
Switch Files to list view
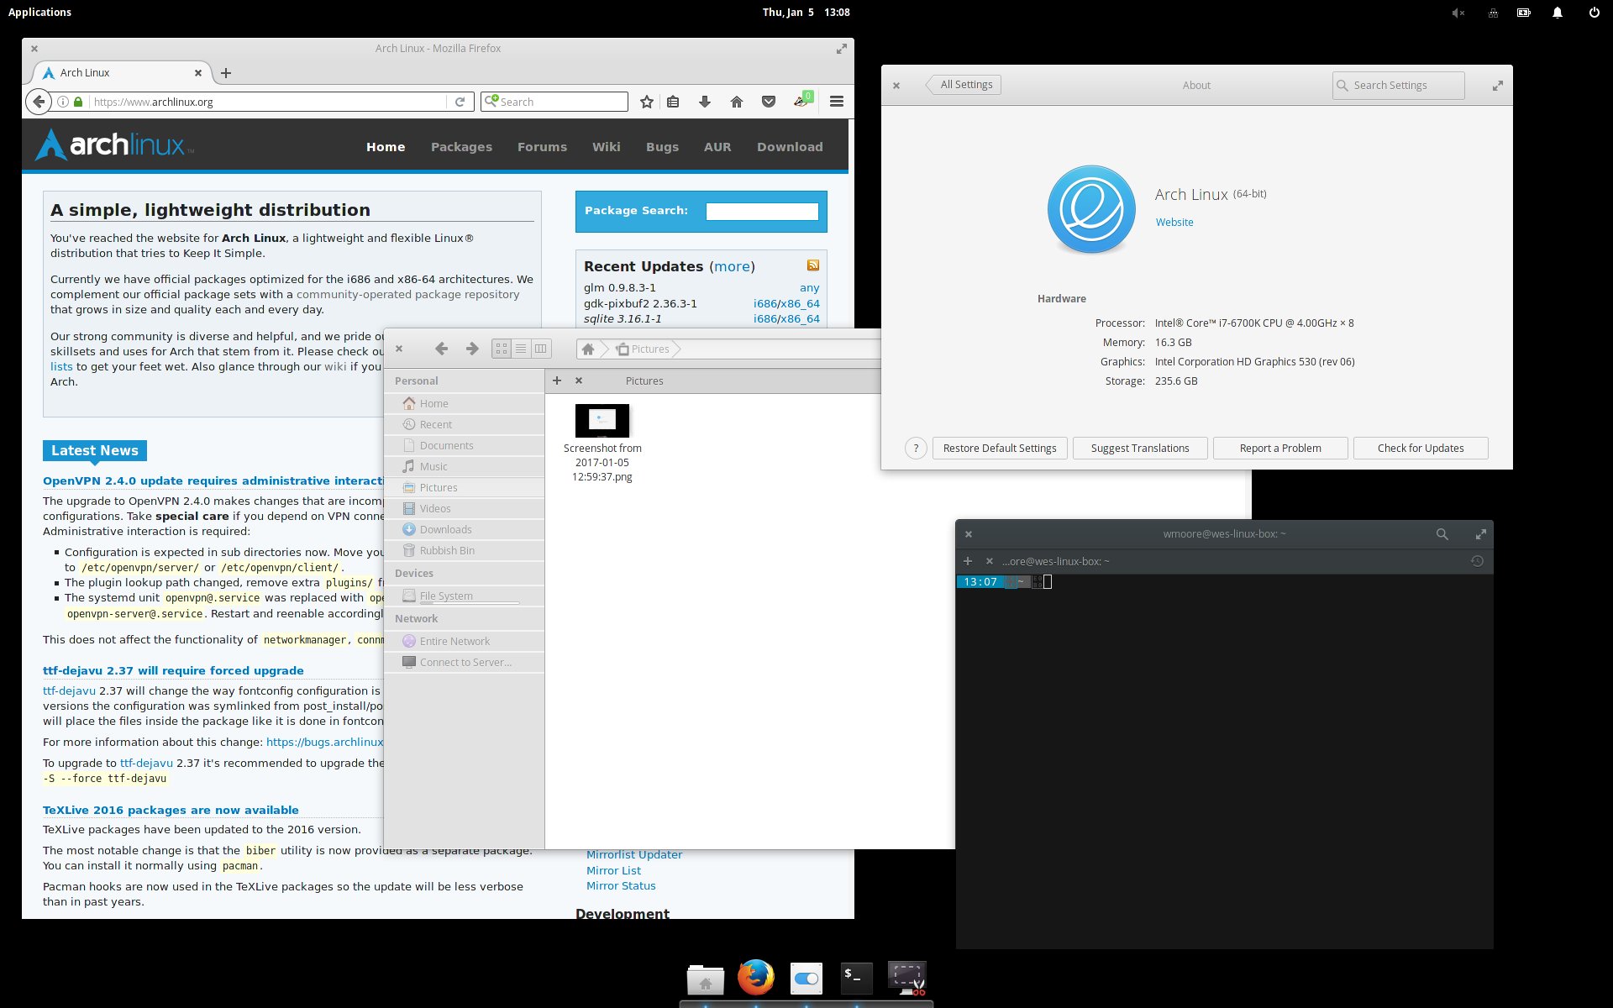click(521, 349)
